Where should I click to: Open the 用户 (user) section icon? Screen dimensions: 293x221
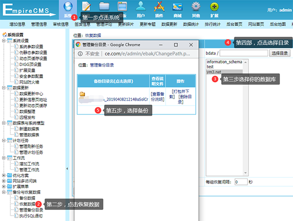(x=141, y=7)
